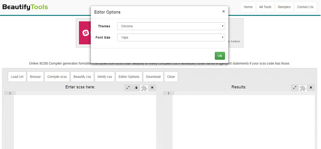Click the Minify css button
The width and height of the screenshot is (321, 149).
click(105, 77)
